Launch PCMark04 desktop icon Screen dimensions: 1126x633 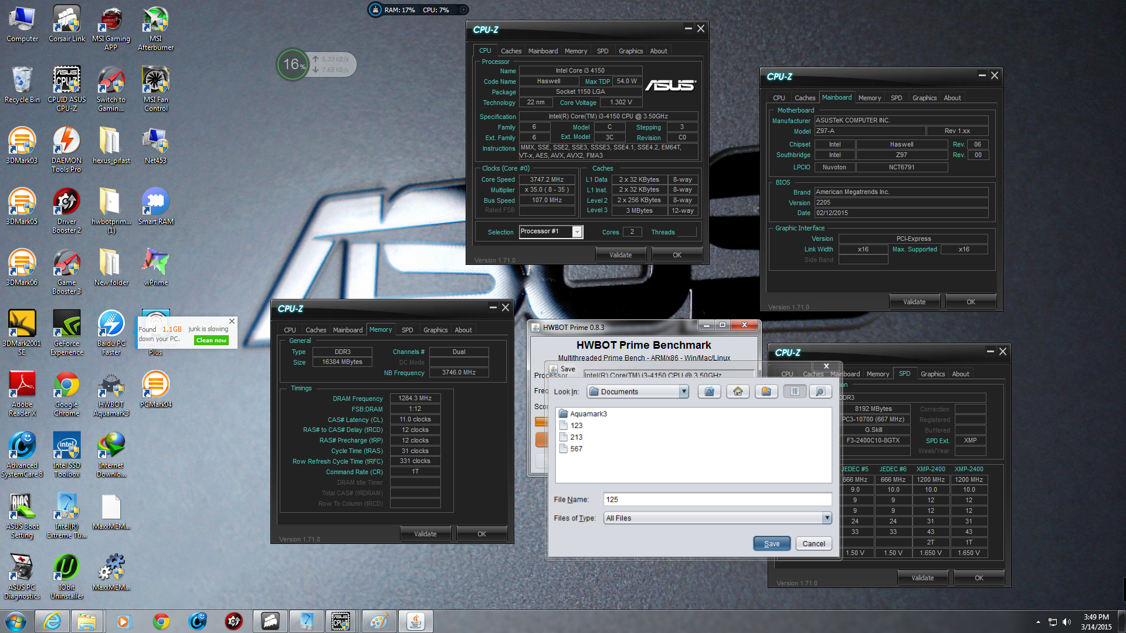(155, 390)
